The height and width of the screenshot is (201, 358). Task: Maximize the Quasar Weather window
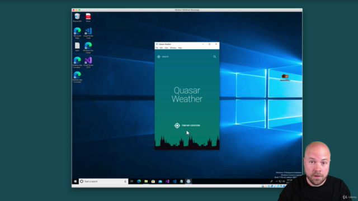click(x=209, y=44)
